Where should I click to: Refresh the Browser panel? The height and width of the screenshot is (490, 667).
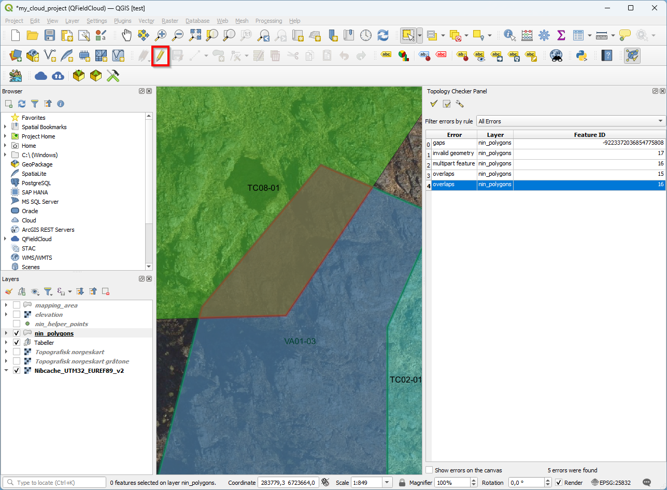tap(22, 104)
